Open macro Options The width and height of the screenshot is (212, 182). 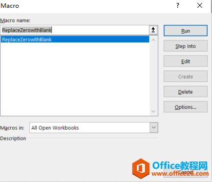coord(186,107)
